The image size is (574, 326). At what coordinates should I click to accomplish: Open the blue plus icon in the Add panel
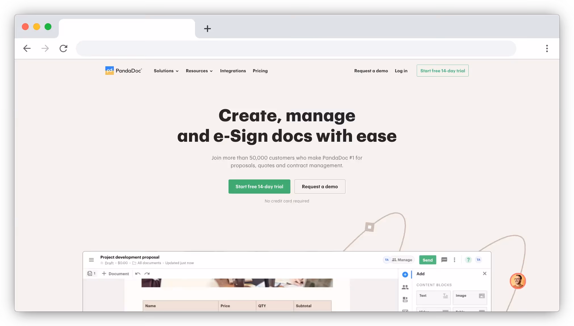(x=405, y=274)
